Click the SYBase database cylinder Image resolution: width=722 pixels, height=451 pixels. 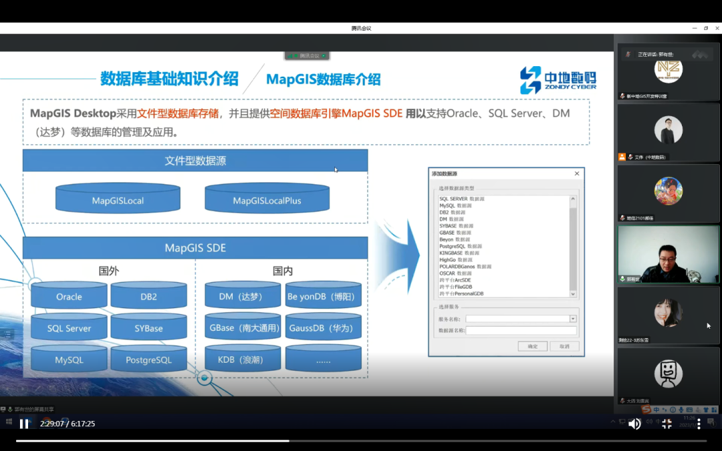coord(148,327)
